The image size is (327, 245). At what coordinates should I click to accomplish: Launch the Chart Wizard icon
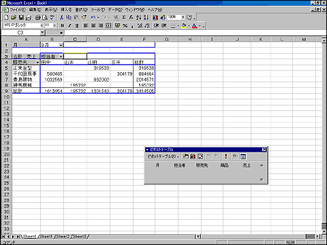(155, 18)
